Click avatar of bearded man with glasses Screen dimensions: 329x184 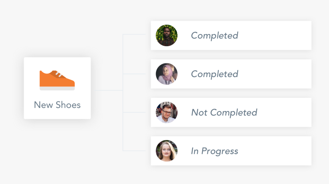click(166, 112)
